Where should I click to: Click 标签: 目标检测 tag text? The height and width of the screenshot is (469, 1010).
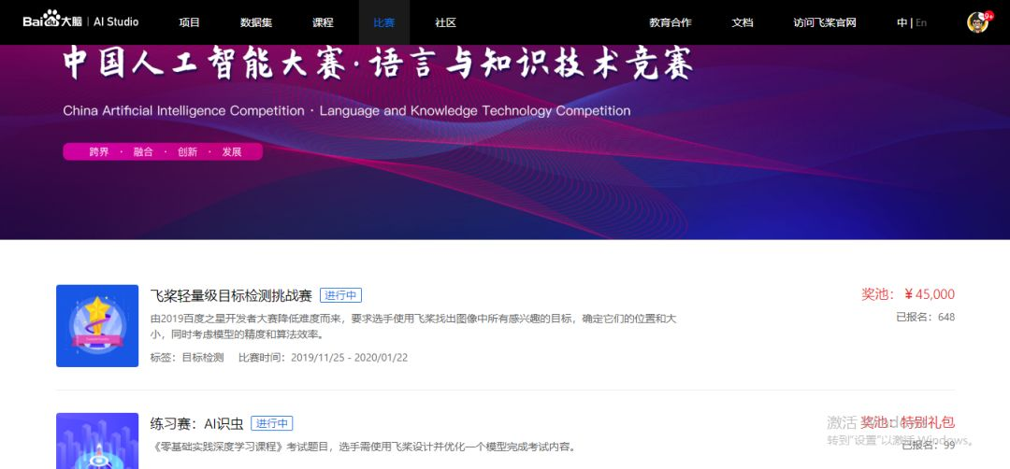pyautogui.click(x=187, y=357)
